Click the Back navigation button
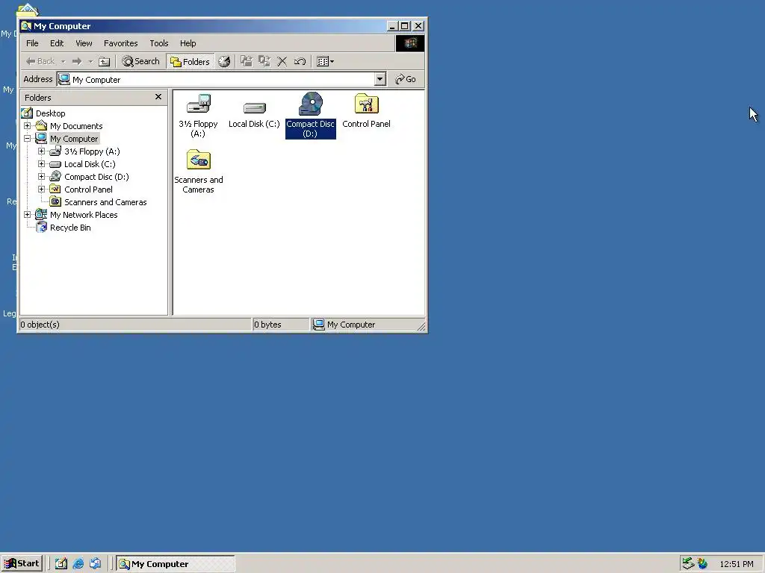 pyautogui.click(x=40, y=61)
